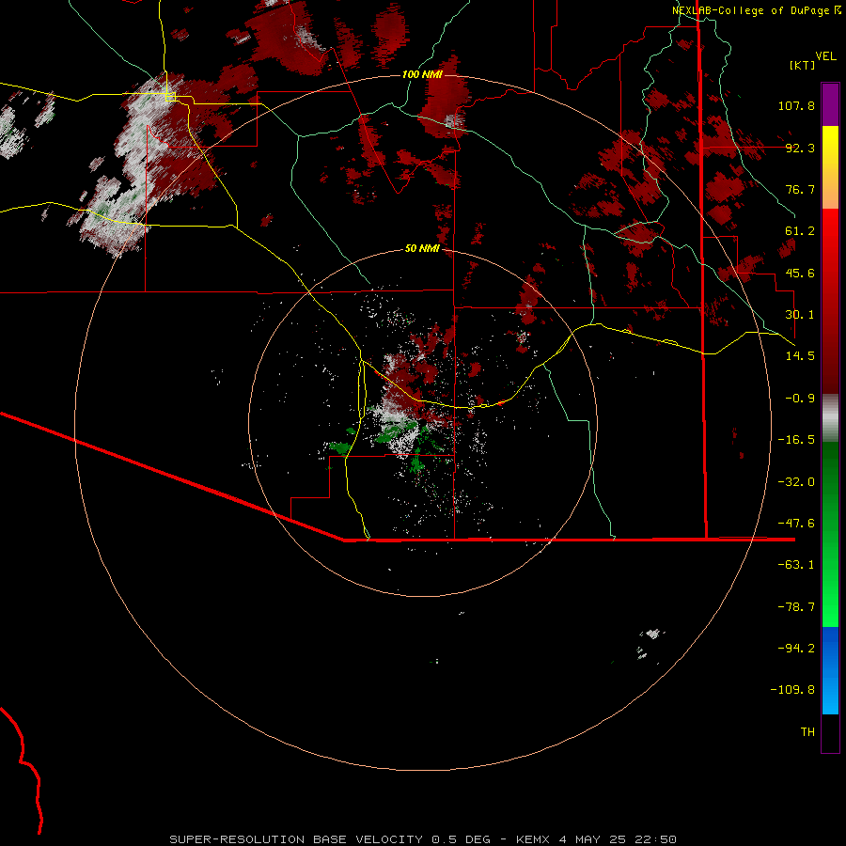This screenshot has height=846, width=846.
Task: Click the VEL legend title
Action: point(825,56)
